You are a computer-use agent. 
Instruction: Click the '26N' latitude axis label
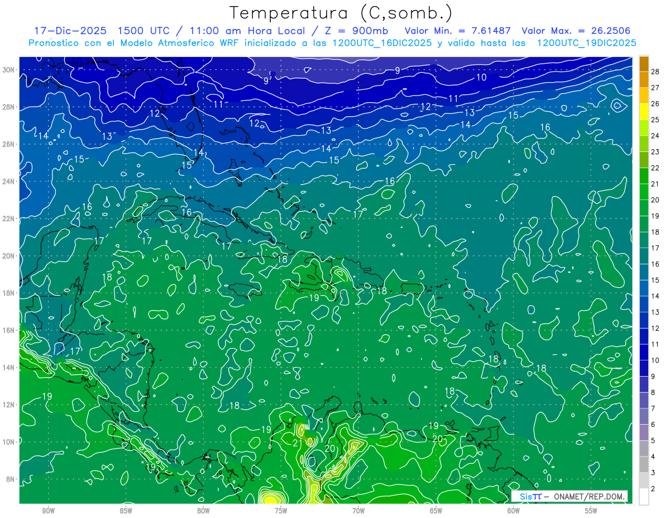[x=8, y=144]
